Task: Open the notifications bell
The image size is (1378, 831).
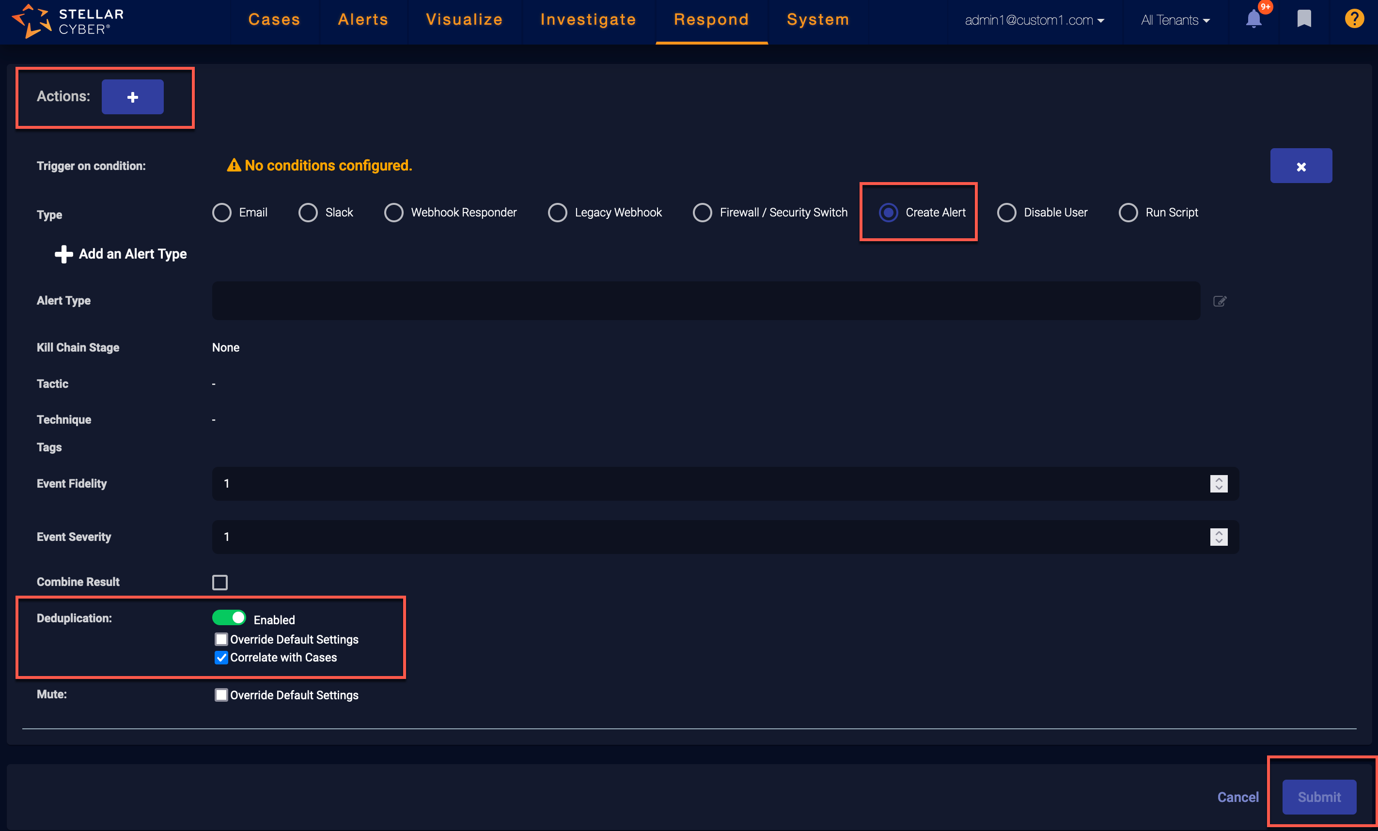Action: point(1253,19)
